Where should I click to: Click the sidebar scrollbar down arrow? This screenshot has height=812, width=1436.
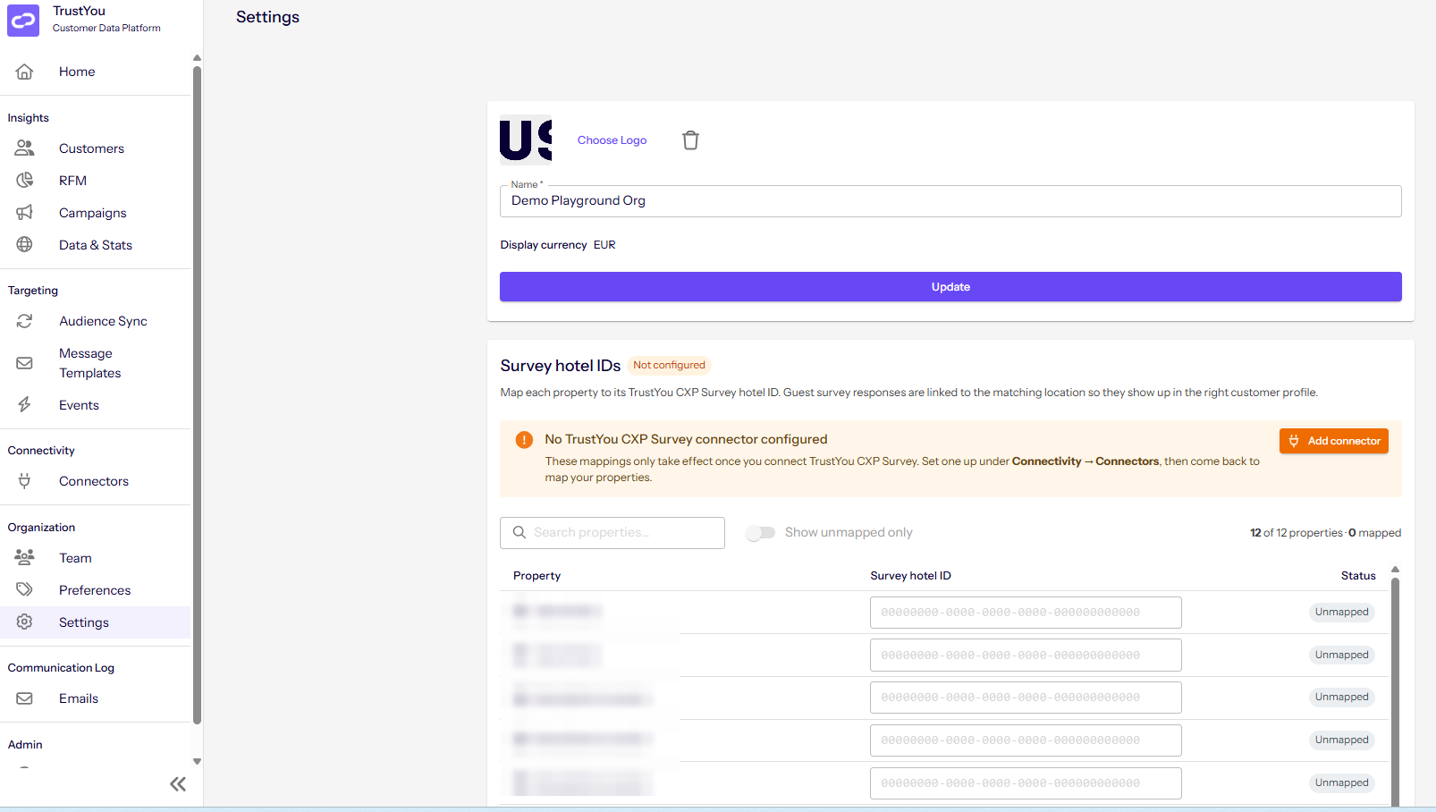pyautogui.click(x=197, y=762)
